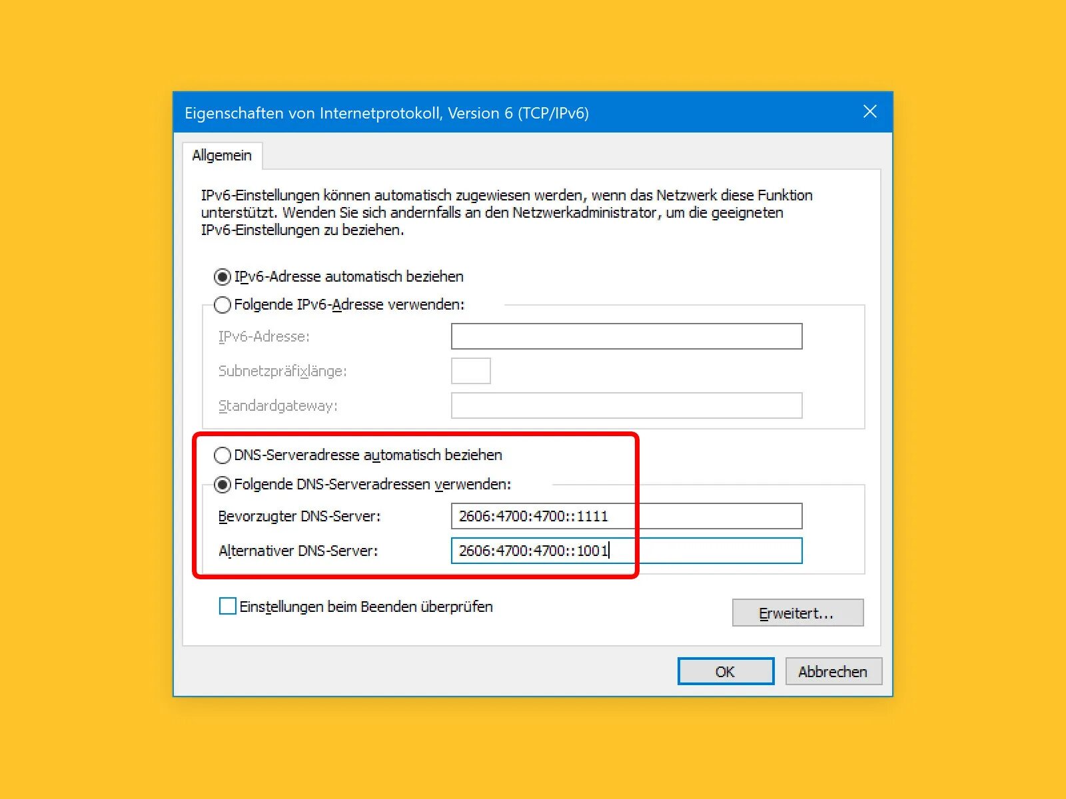Click the 'Subnetzpräfixlänge:' label text
This screenshot has width=1066, height=799.
[x=282, y=371]
